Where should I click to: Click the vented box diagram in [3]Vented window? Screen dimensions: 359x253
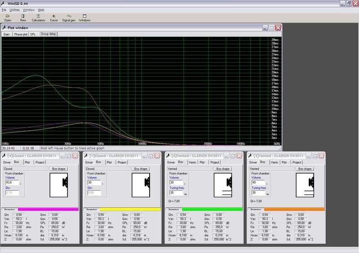point(305,185)
